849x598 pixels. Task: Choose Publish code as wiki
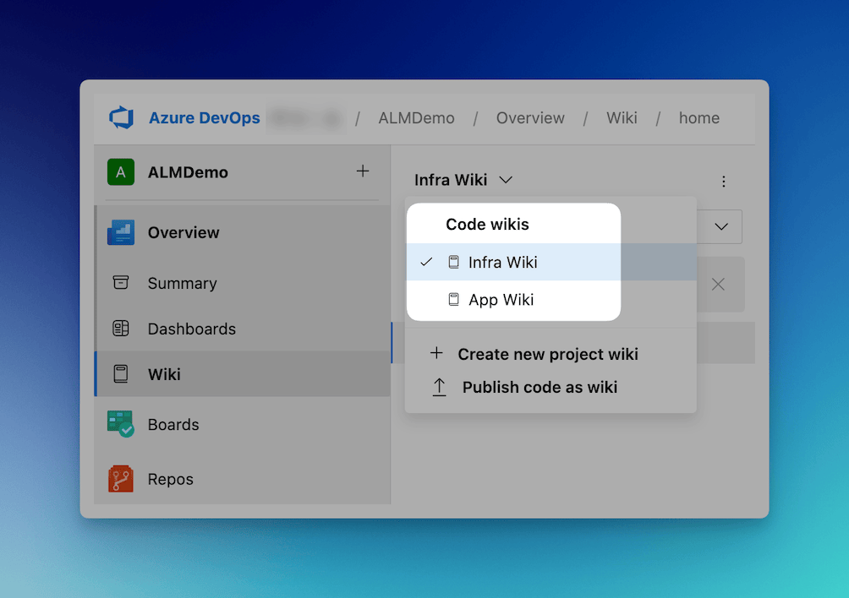(540, 388)
